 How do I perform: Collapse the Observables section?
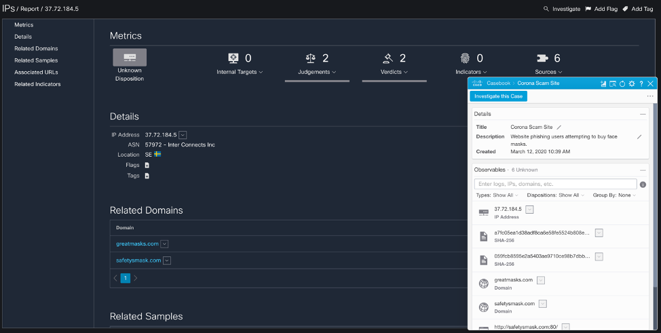643,170
